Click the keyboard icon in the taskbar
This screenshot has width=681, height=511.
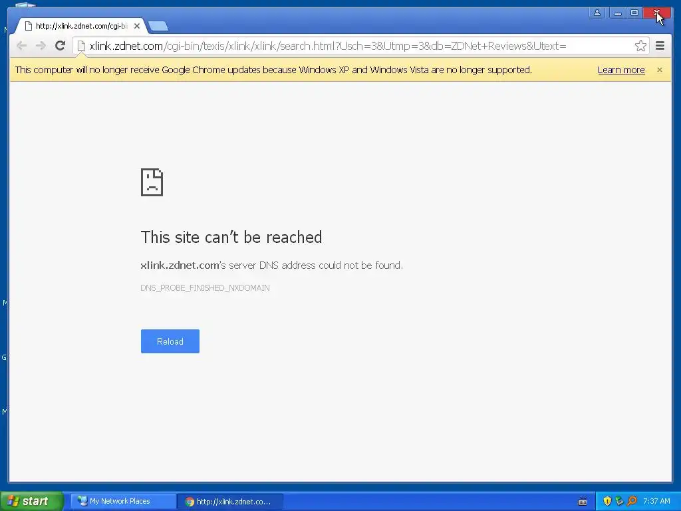(583, 502)
